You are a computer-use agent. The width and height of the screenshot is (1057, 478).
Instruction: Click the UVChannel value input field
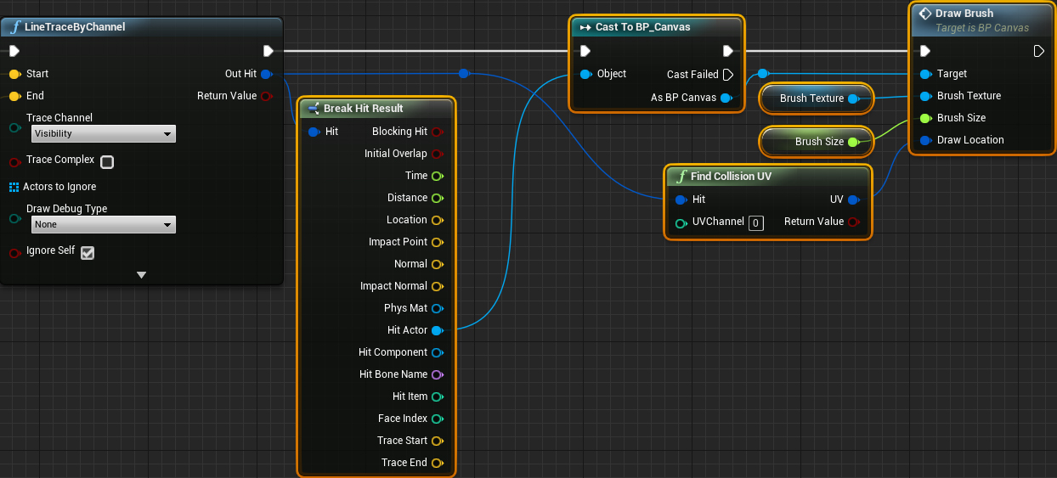[x=756, y=222]
